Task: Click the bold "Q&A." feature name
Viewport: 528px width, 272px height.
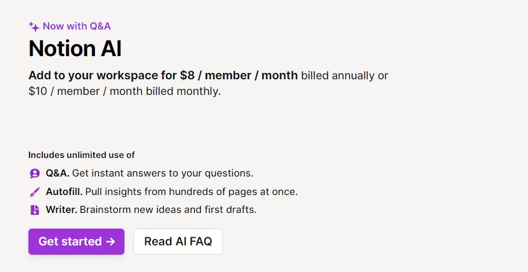Action: pyautogui.click(x=57, y=173)
